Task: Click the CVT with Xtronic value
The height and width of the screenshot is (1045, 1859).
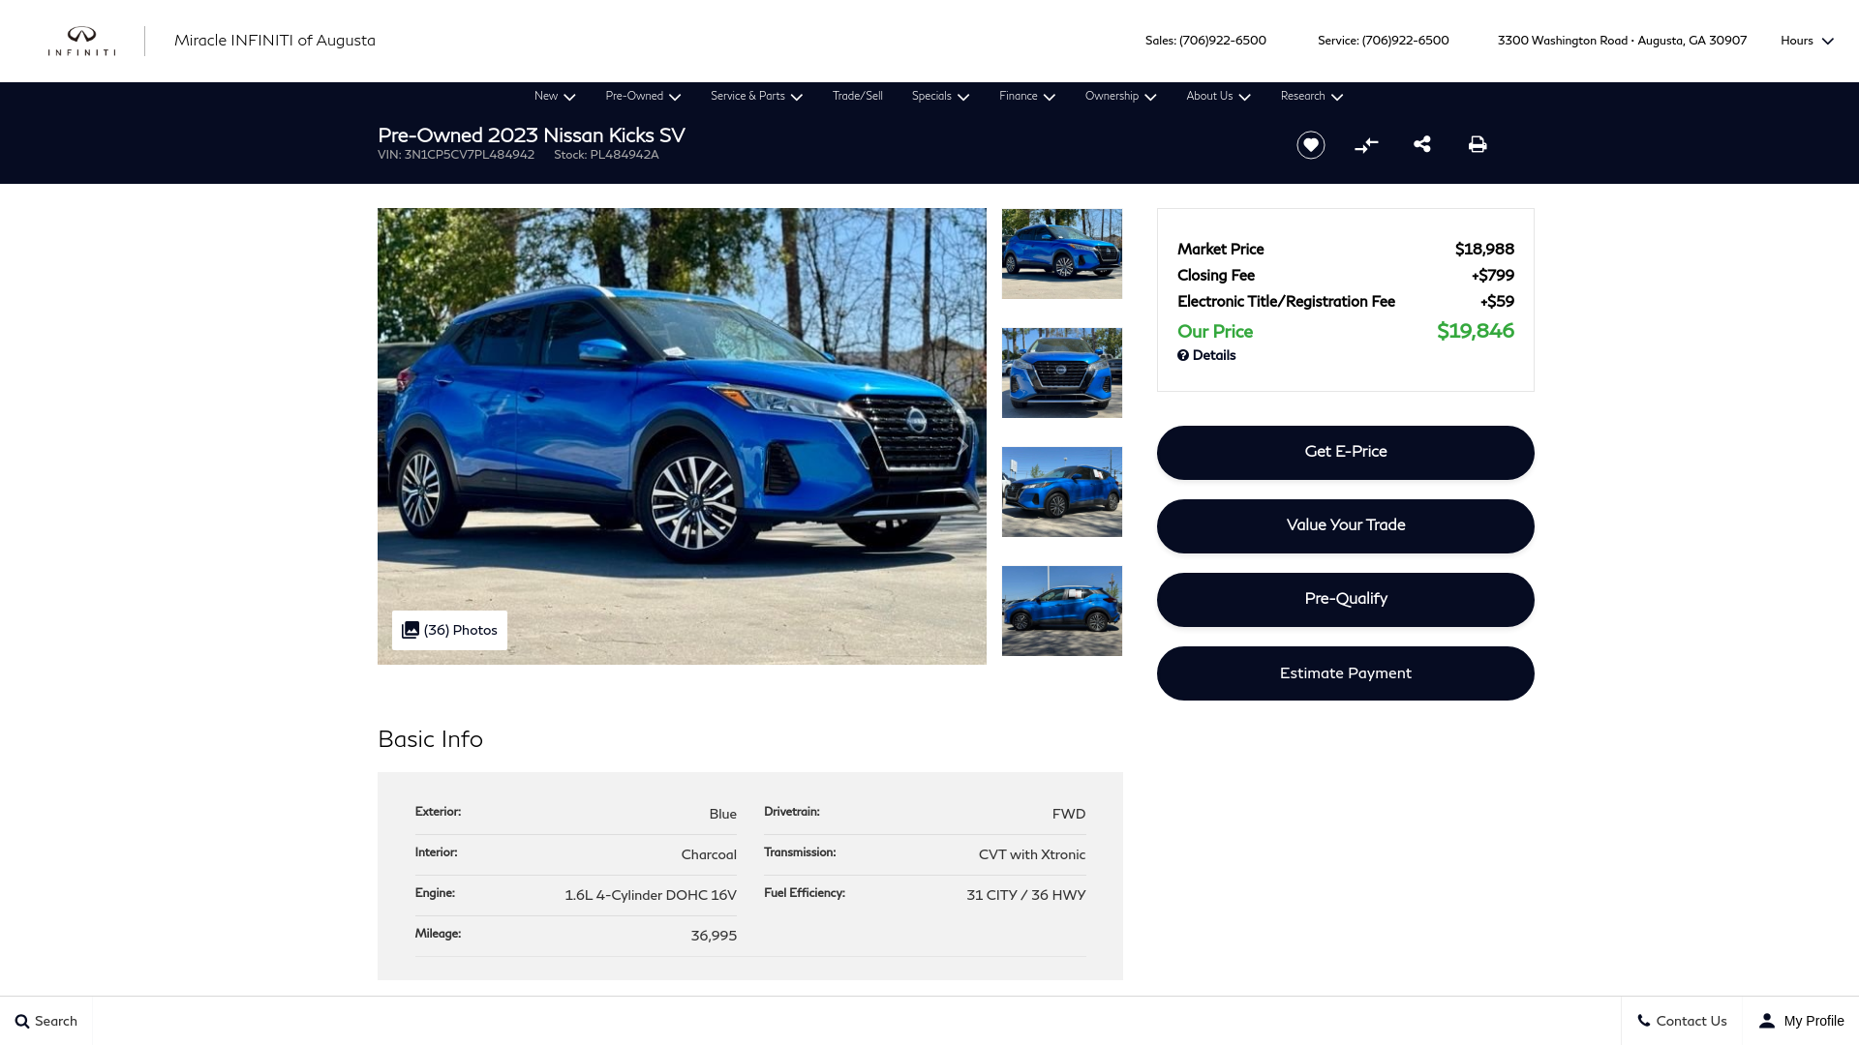Action: (1032, 854)
